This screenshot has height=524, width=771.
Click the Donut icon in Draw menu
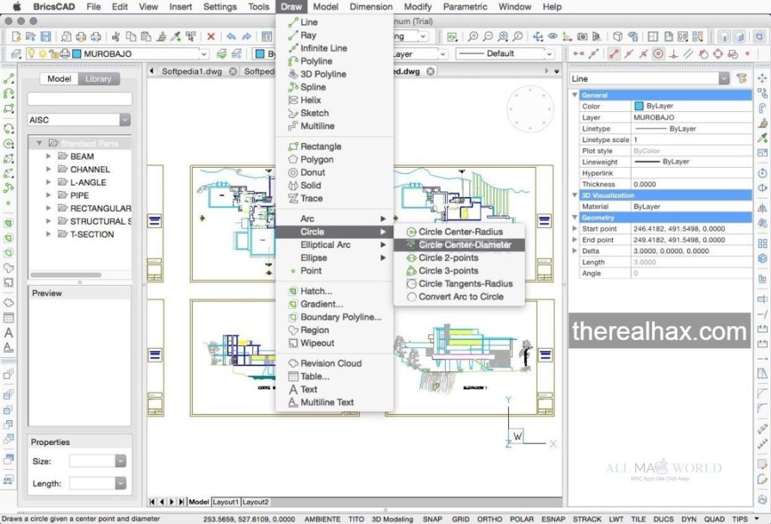tap(293, 172)
